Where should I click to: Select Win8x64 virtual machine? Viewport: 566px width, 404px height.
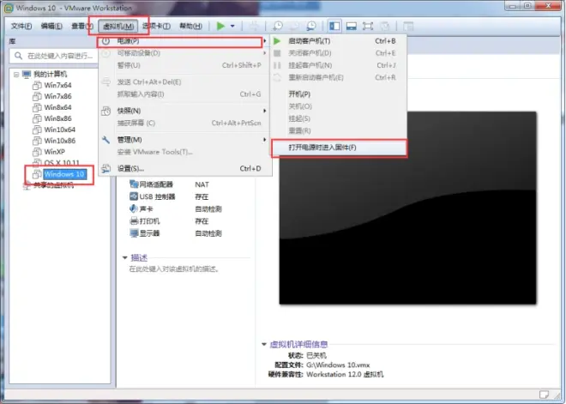coord(57,107)
